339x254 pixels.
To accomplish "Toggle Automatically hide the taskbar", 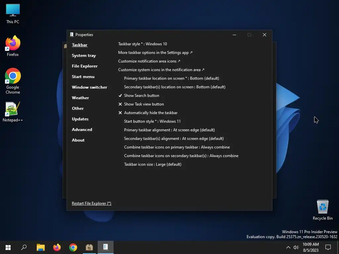I will [x=148, y=113].
